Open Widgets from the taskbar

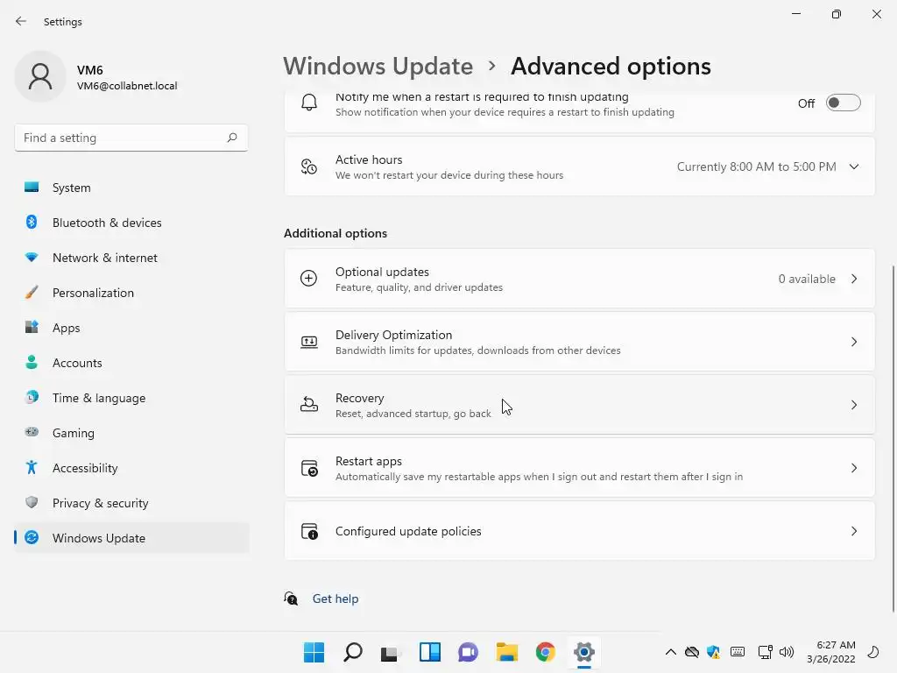[x=429, y=652]
